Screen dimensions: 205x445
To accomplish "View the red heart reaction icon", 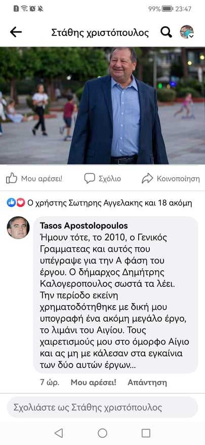I will tap(20, 203).
